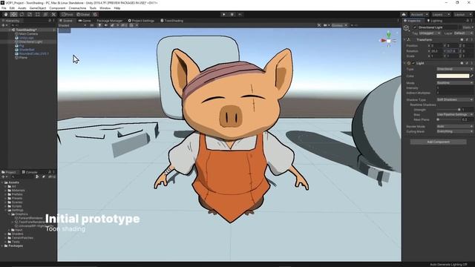Click scene component tools cross icon
The height and width of the screenshot is (267, 475).
click(319, 25)
